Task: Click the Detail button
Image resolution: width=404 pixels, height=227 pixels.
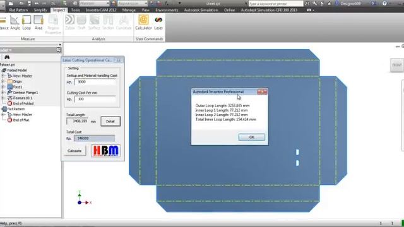Action: (x=110, y=121)
